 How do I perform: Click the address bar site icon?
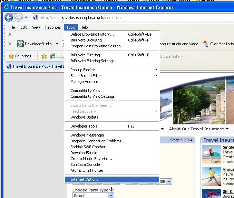36,18
